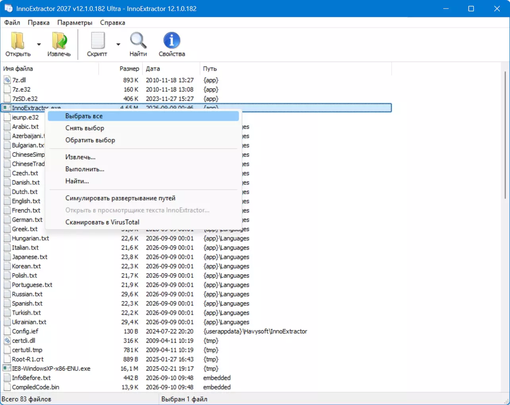The image size is (510, 405).
Task: Click the certutil.tmp file icon
Action: pos(7,350)
